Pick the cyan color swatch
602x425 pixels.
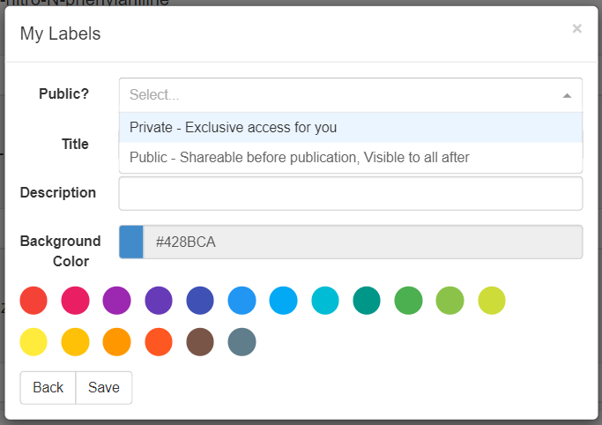pyautogui.click(x=325, y=301)
